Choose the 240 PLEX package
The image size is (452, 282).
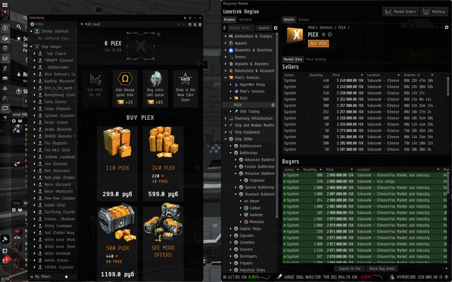pos(163,164)
